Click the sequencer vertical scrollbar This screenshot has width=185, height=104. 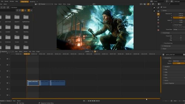[161, 75]
